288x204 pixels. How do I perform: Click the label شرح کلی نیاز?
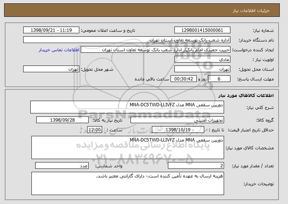(x=260, y=107)
